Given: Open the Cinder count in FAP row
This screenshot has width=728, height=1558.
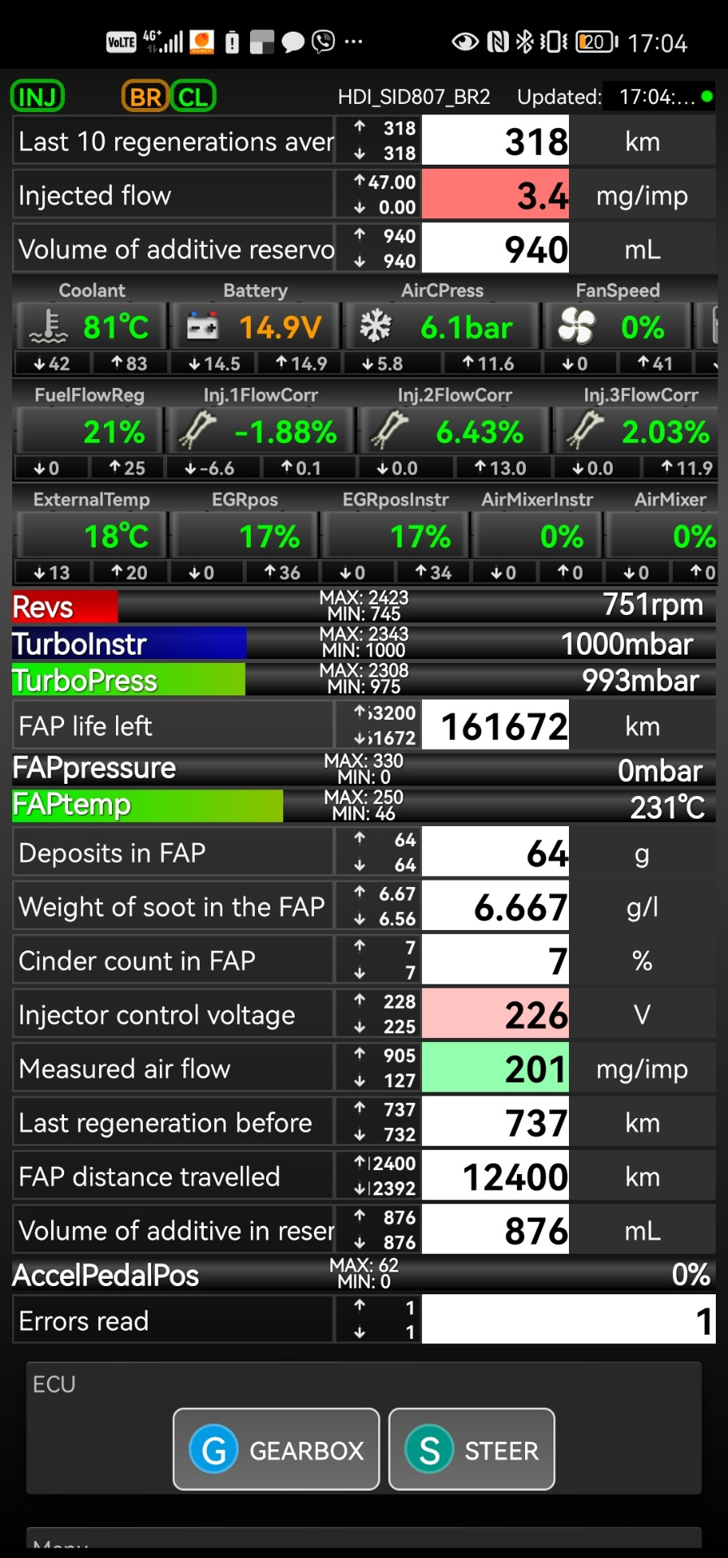Looking at the screenshot, I should click(x=364, y=961).
